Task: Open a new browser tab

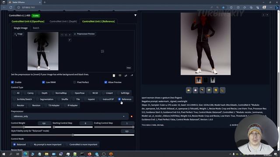Action: coord(45,2)
